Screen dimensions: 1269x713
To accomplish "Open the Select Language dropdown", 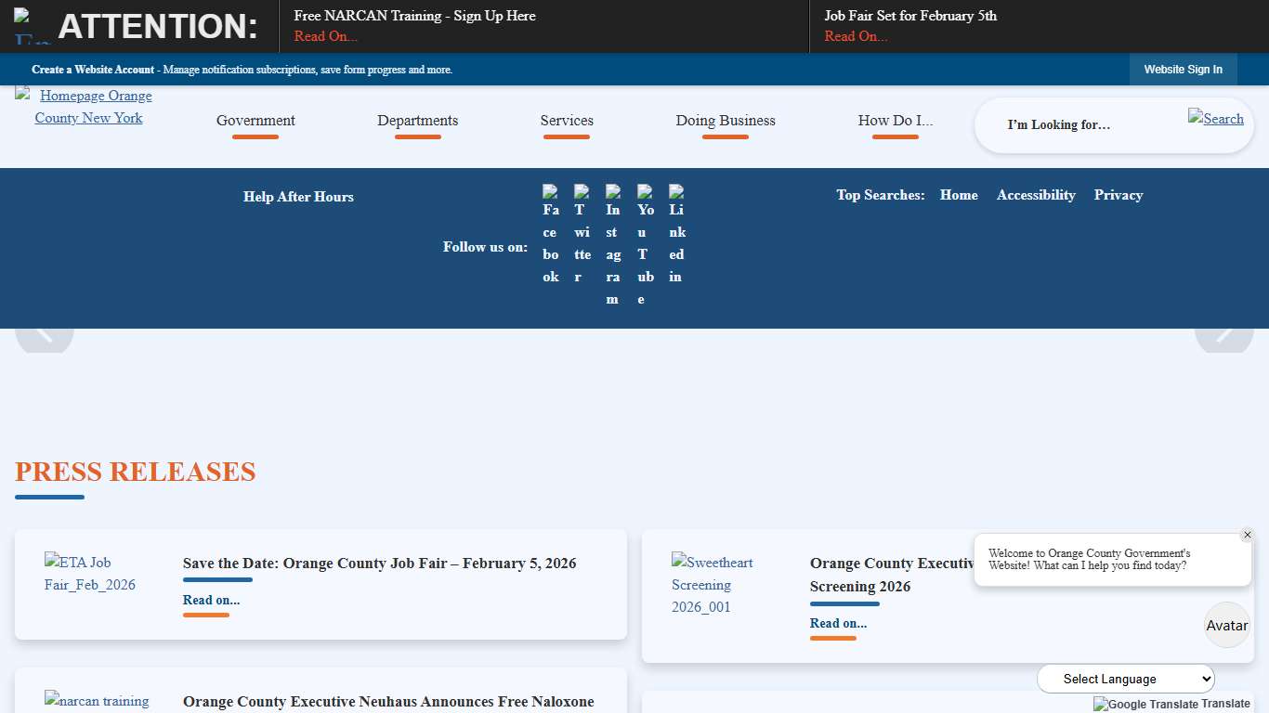I will [x=1125, y=679].
